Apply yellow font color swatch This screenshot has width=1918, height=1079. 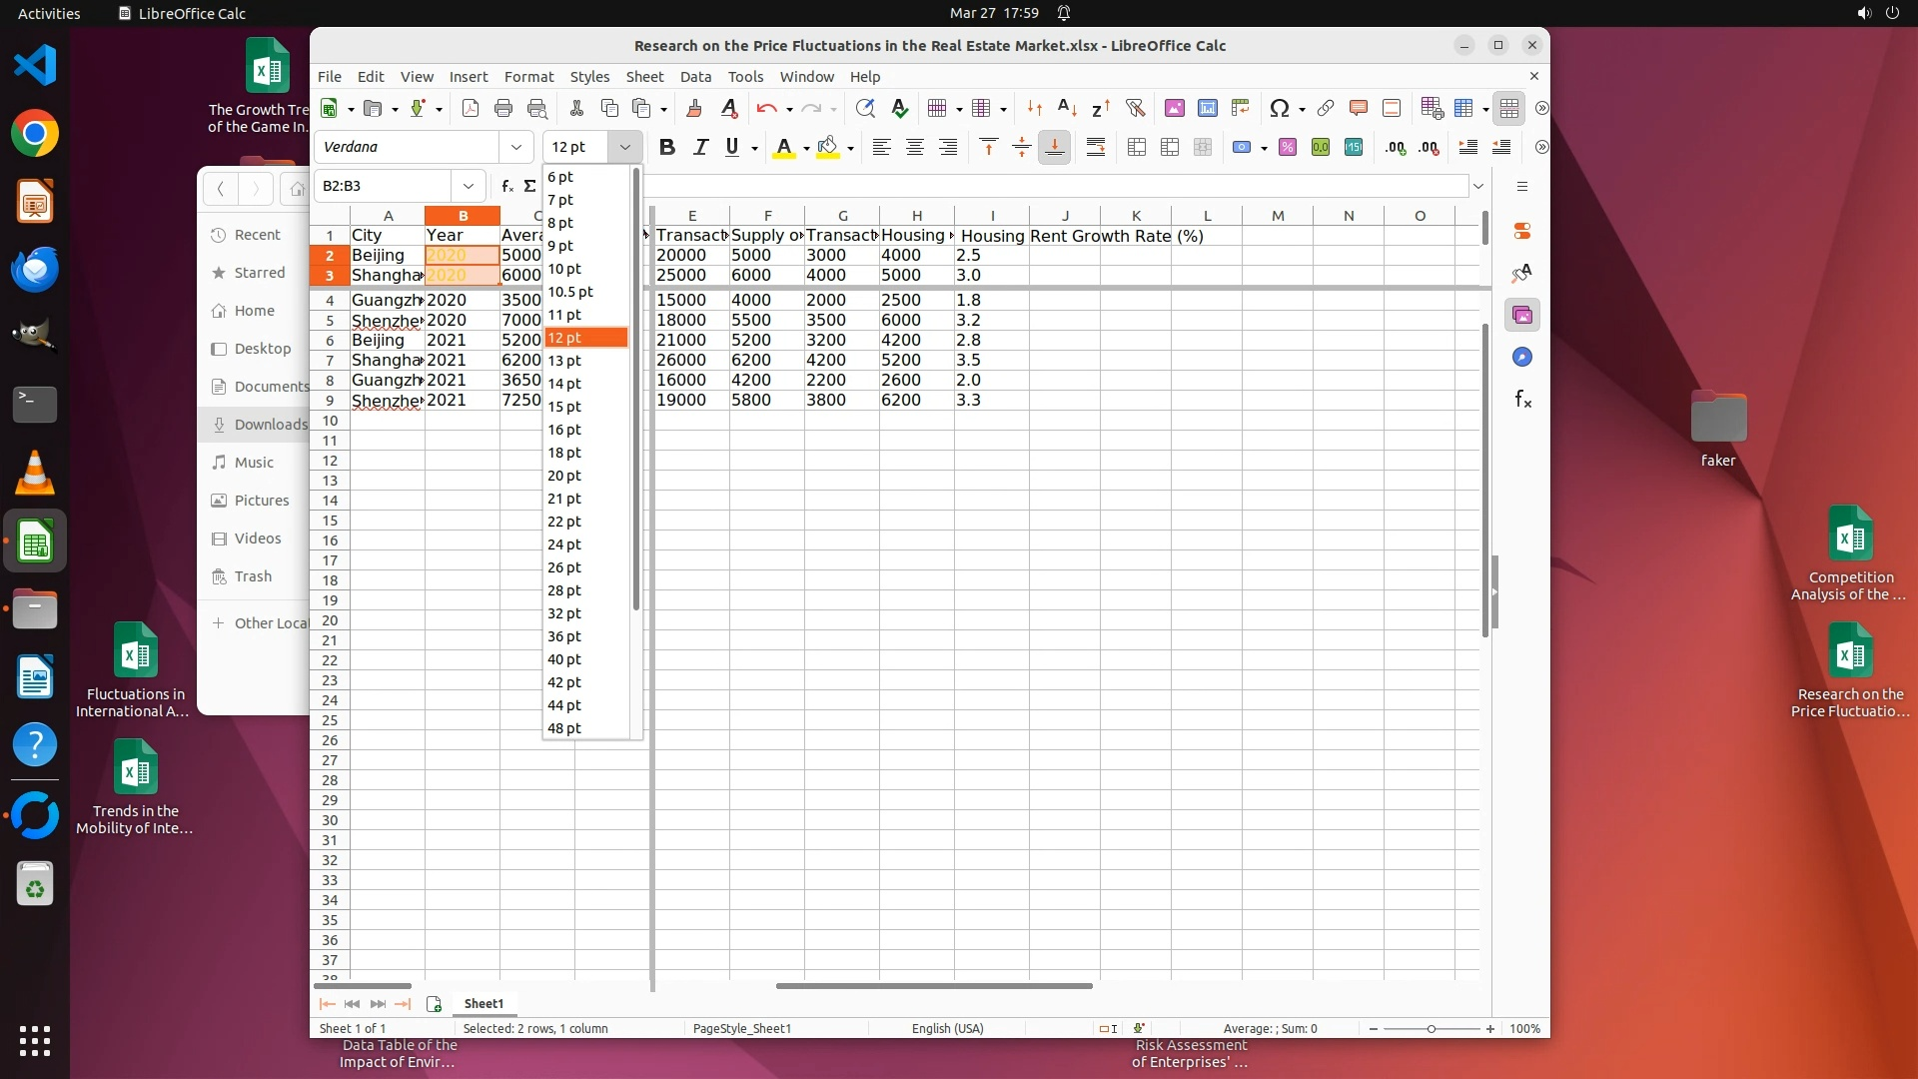coord(784,147)
